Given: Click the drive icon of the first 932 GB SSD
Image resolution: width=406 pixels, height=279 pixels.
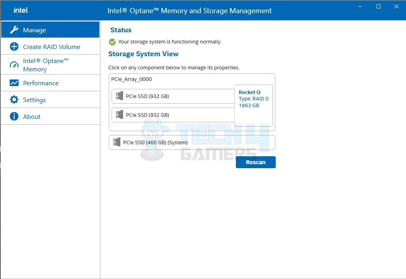Looking at the screenshot, I should (120, 96).
